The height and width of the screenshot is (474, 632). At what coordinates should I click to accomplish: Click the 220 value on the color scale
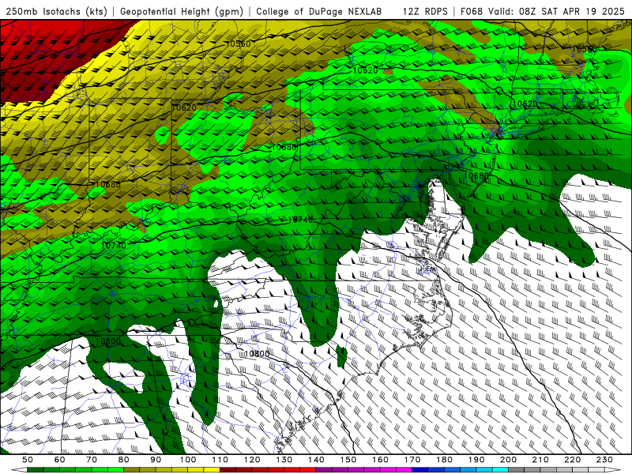[x=573, y=460]
